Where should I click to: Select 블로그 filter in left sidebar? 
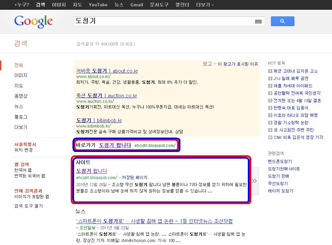pos(21,117)
